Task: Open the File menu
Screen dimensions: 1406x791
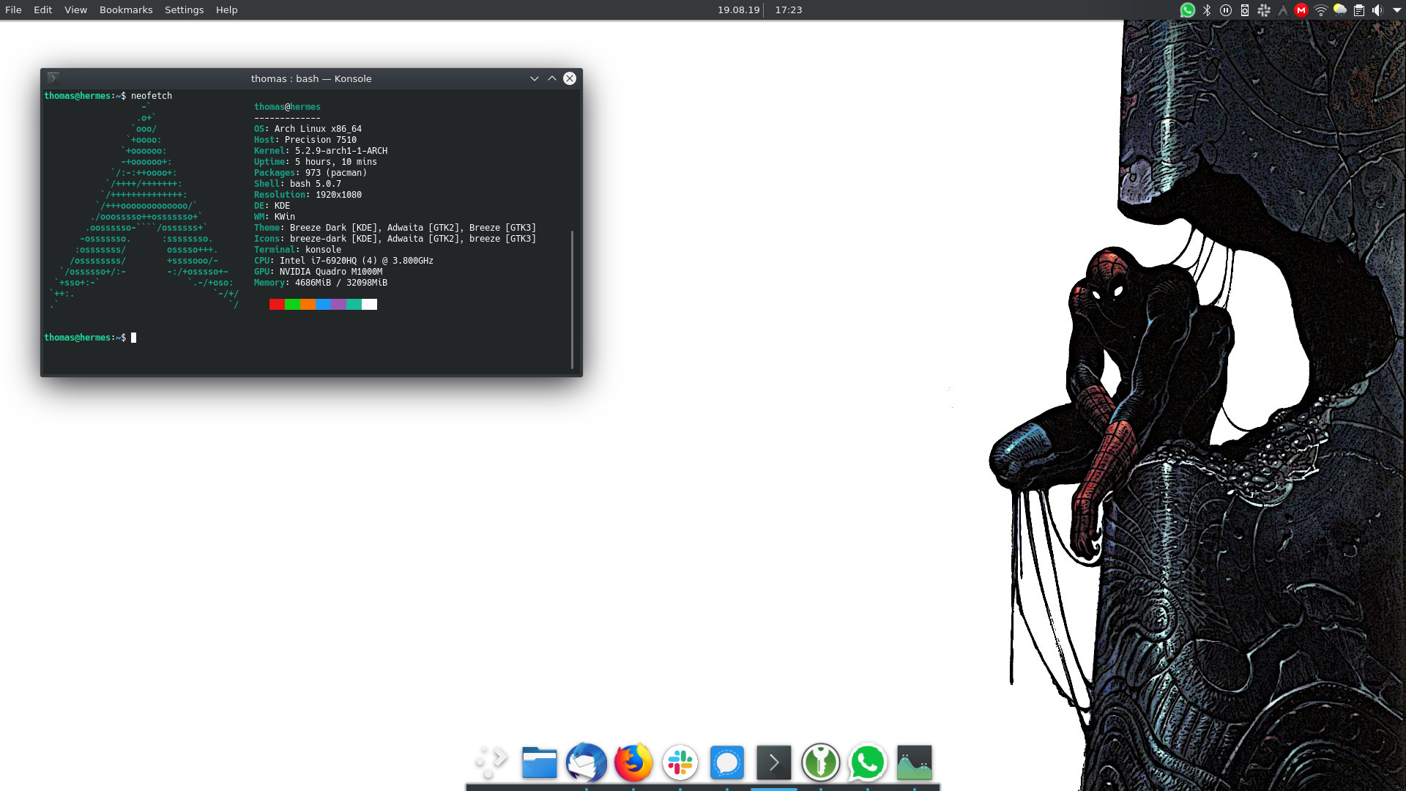Action: (x=13, y=10)
